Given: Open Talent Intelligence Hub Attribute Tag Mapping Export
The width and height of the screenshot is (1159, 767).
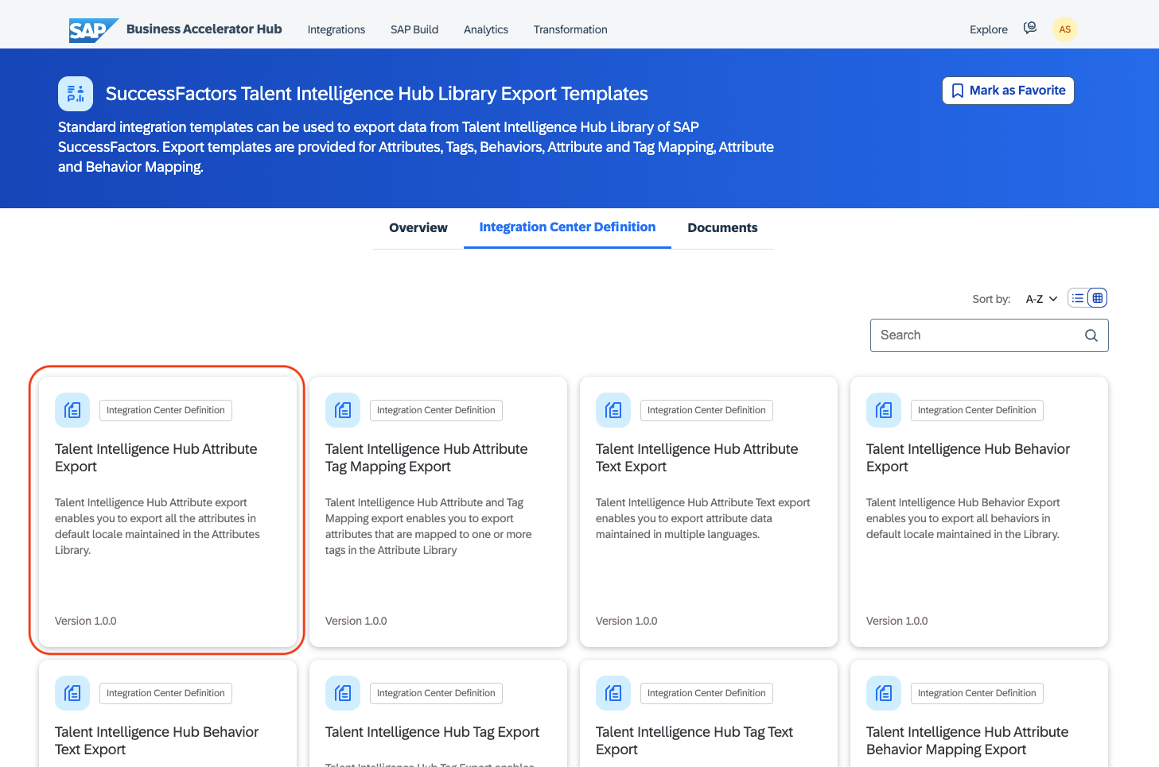Looking at the screenshot, I should [x=426, y=458].
